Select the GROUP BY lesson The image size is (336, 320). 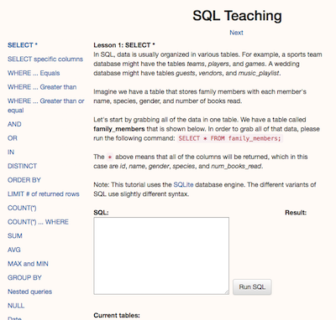pos(24,278)
